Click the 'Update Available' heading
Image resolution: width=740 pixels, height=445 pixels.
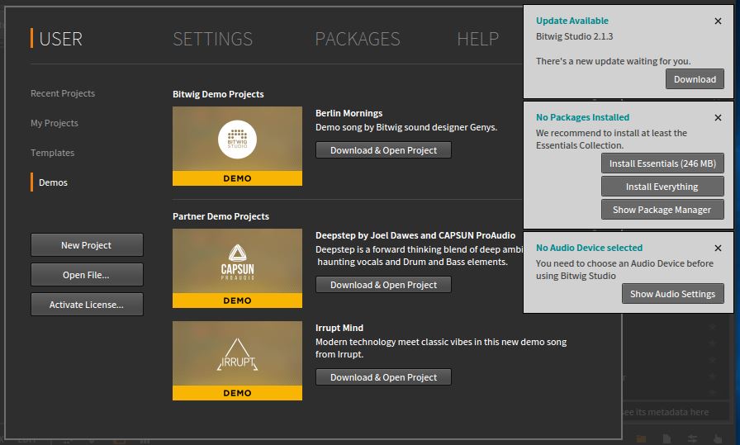pos(572,21)
